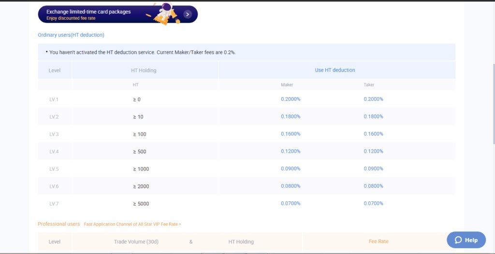The image size is (495, 254).
Task: Click the ≥ 0 HT holding value
Action: click(137, 99)
